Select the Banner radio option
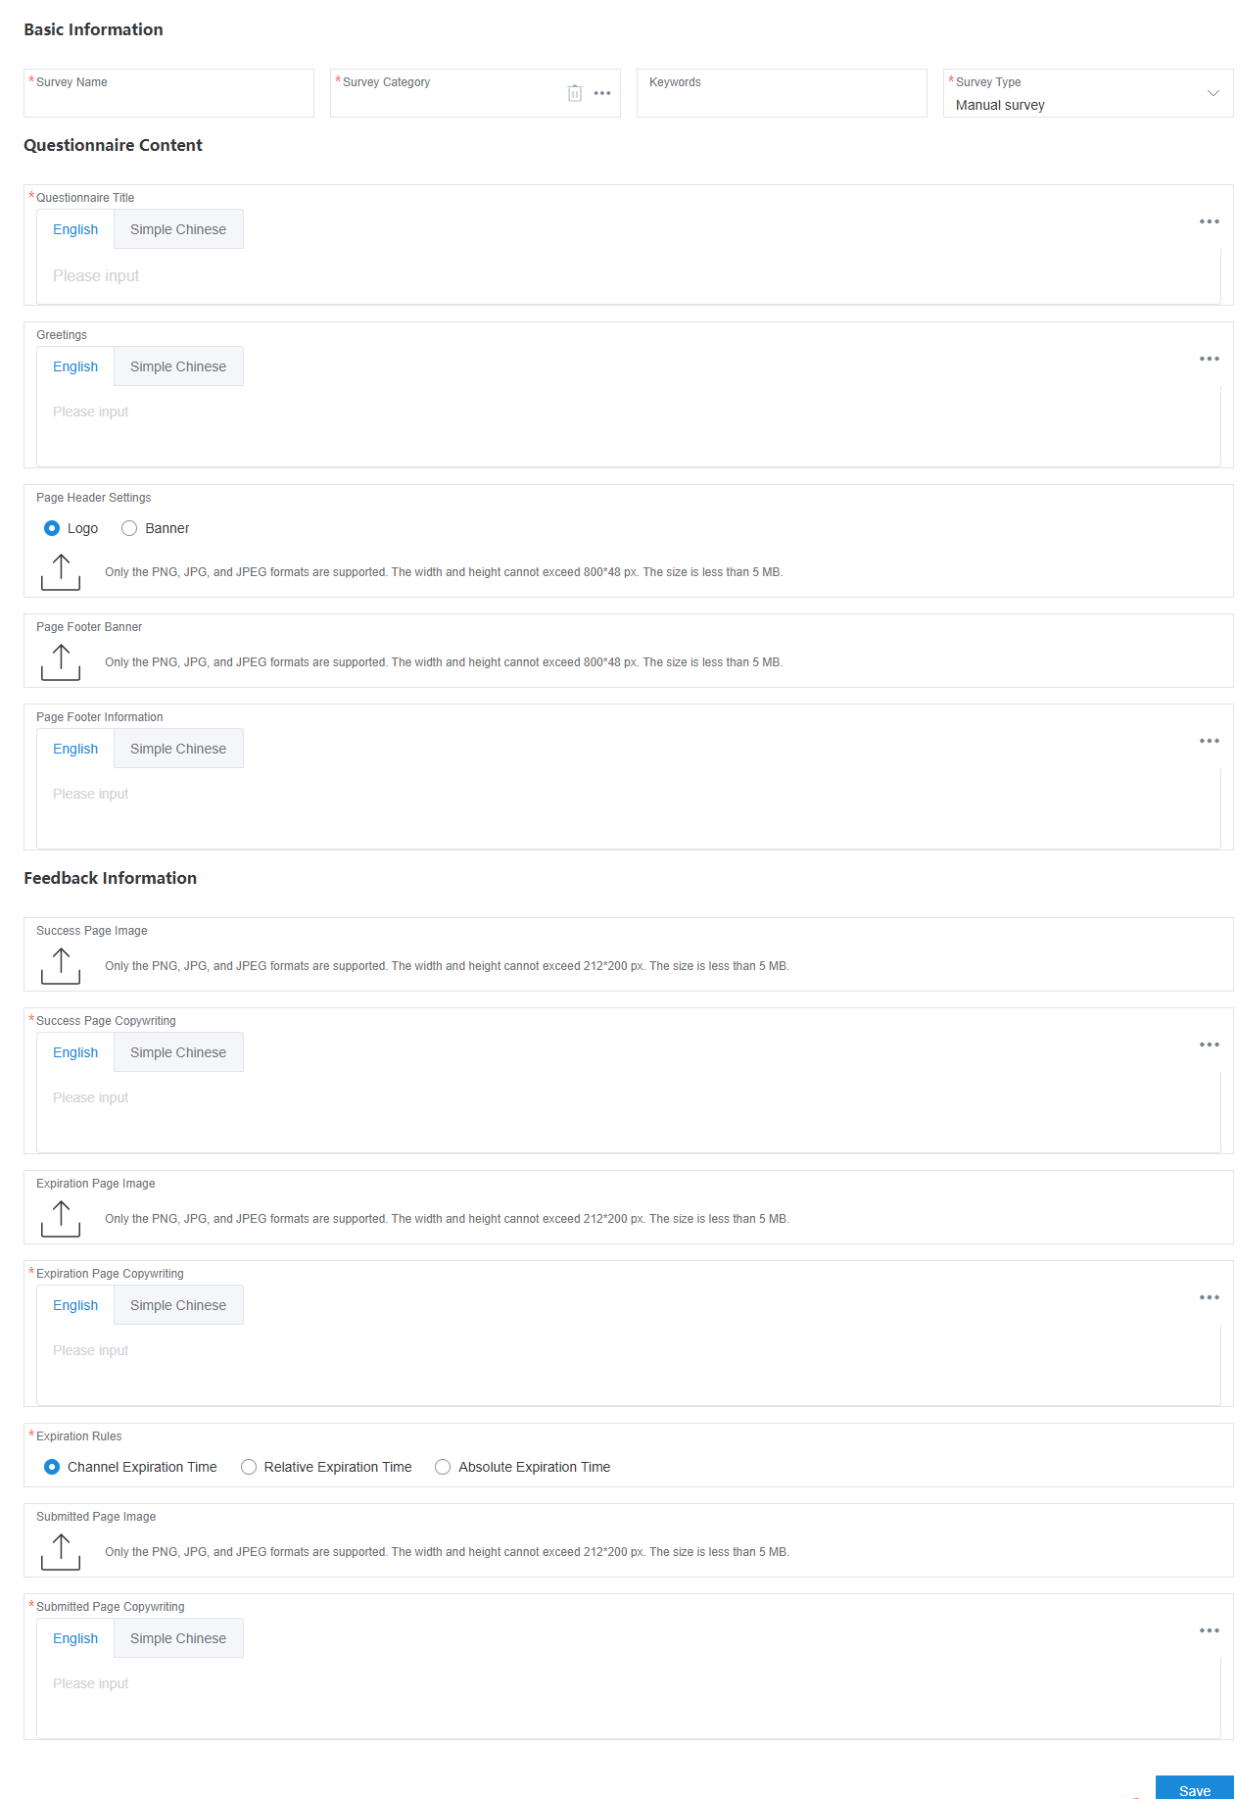The height and width of the screenshot is (1799, 1237). (129, 528)
